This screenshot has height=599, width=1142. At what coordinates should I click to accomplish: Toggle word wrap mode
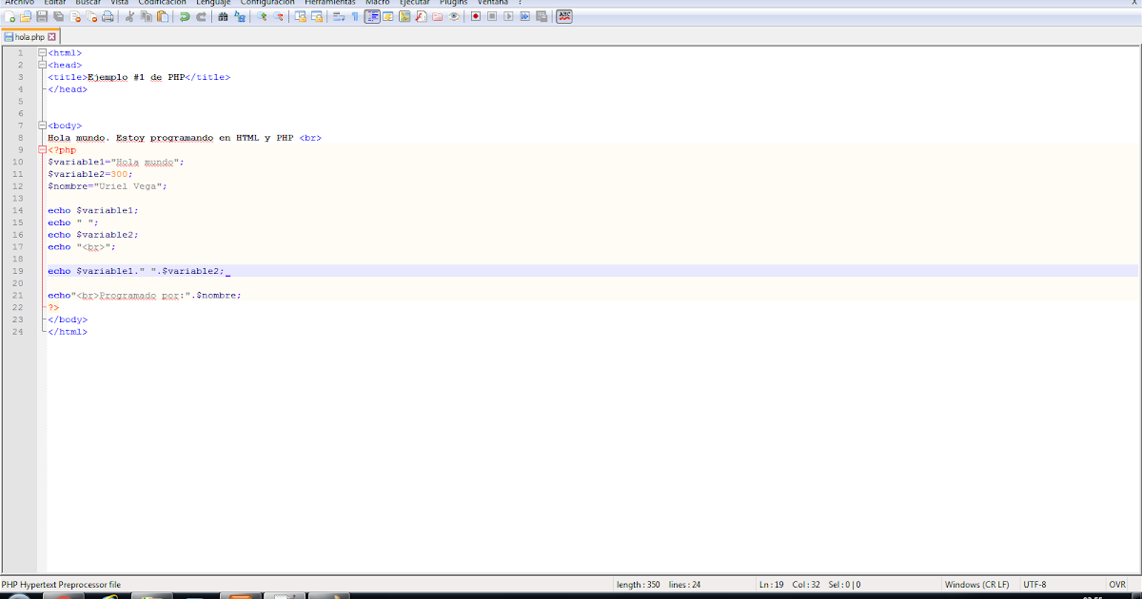[x=339, y=16]
